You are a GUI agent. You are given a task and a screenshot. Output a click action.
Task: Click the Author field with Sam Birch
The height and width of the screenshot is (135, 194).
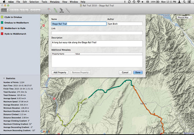[x=125, y=24]
